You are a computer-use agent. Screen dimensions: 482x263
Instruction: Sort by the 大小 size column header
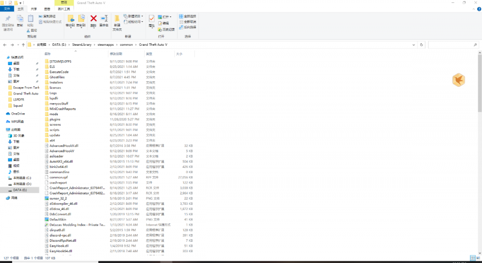coord(185,54)
